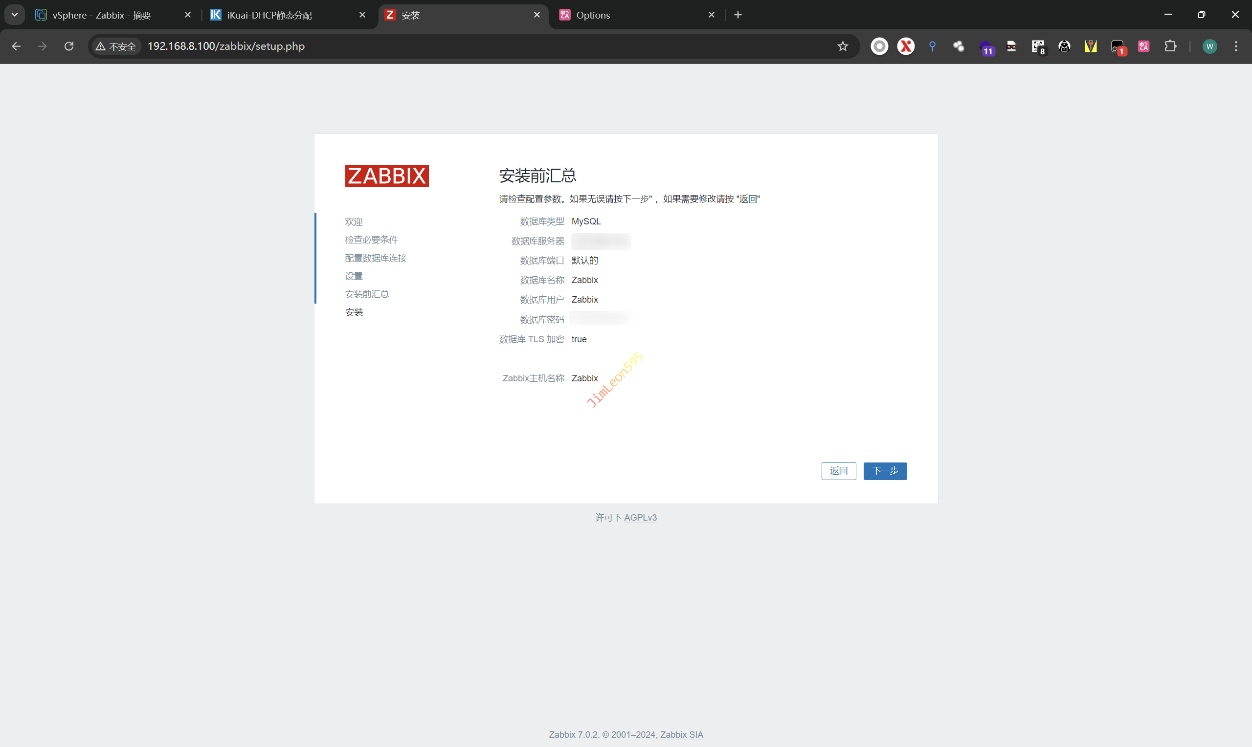
Task: Click the 下一步 button
Action: 885,471
